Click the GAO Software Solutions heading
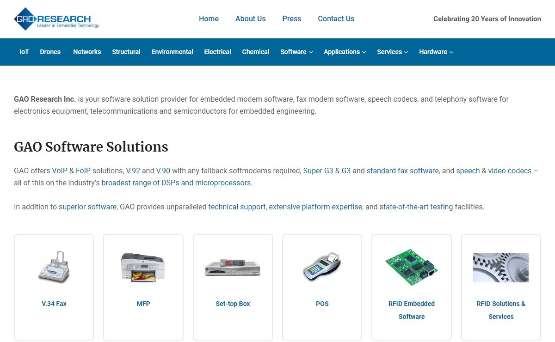Screen dimensions: 555x342 click(x=91, y=147)
